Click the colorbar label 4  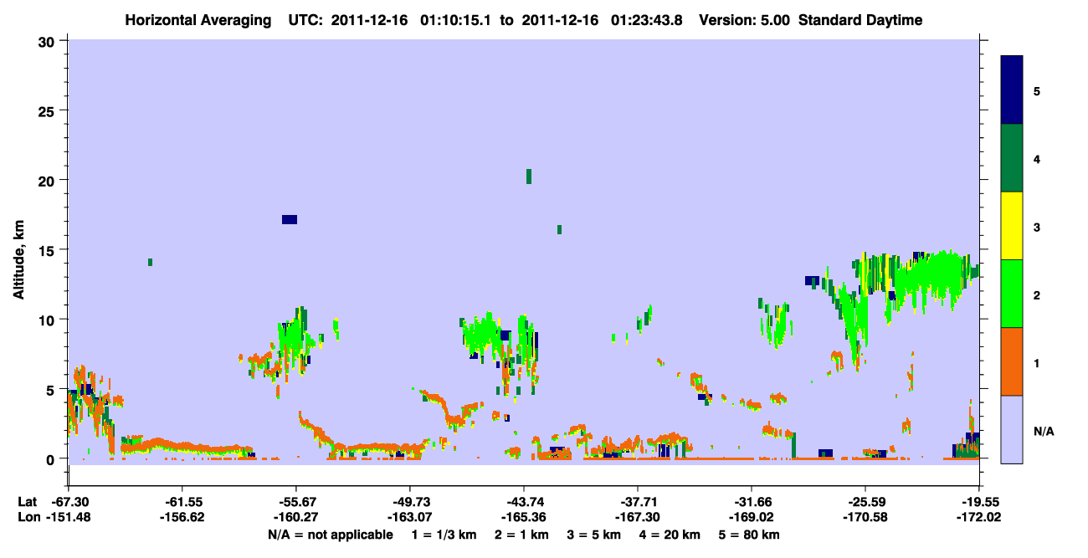tap(1037, 159)
